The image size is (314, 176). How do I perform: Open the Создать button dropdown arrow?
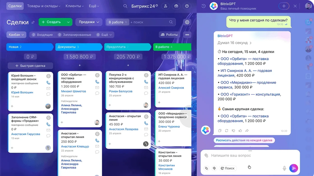point(68,22)
